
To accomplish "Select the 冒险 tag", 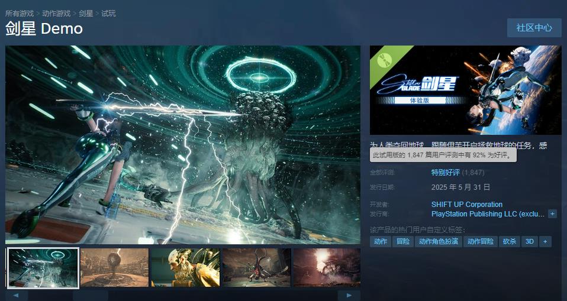I will [402, 241].
